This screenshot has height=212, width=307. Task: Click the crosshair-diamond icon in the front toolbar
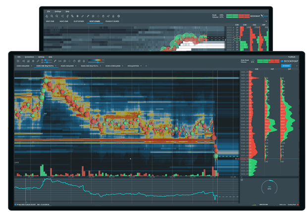pyautogui.click(x=33, y=61)
